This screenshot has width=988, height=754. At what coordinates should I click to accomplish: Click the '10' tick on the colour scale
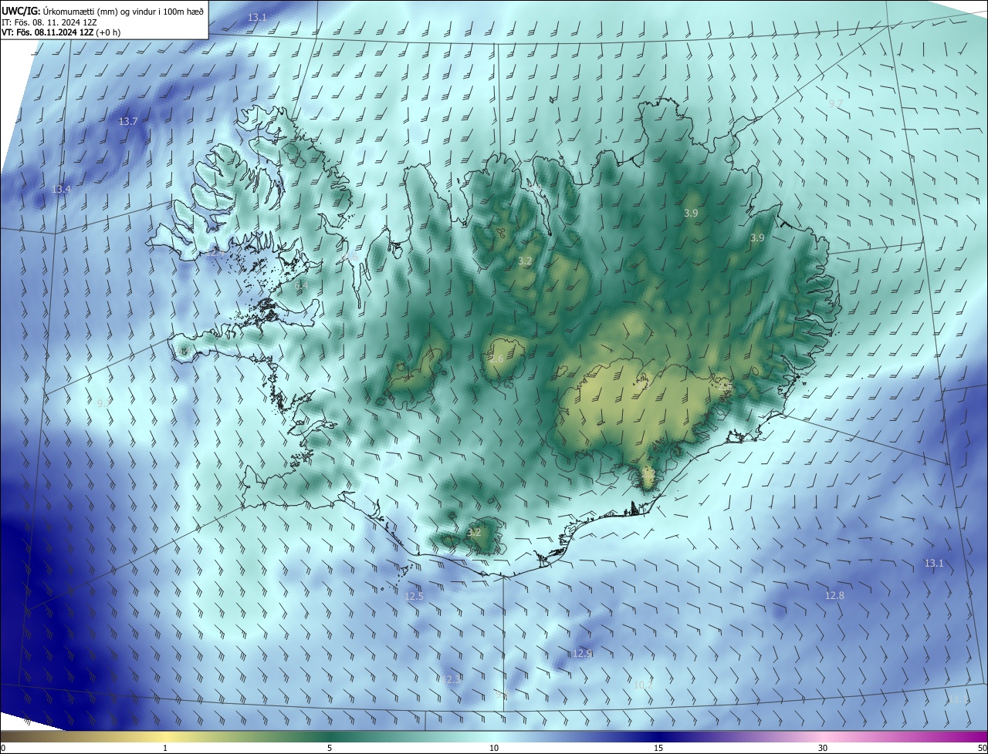(x=494, y=749)
